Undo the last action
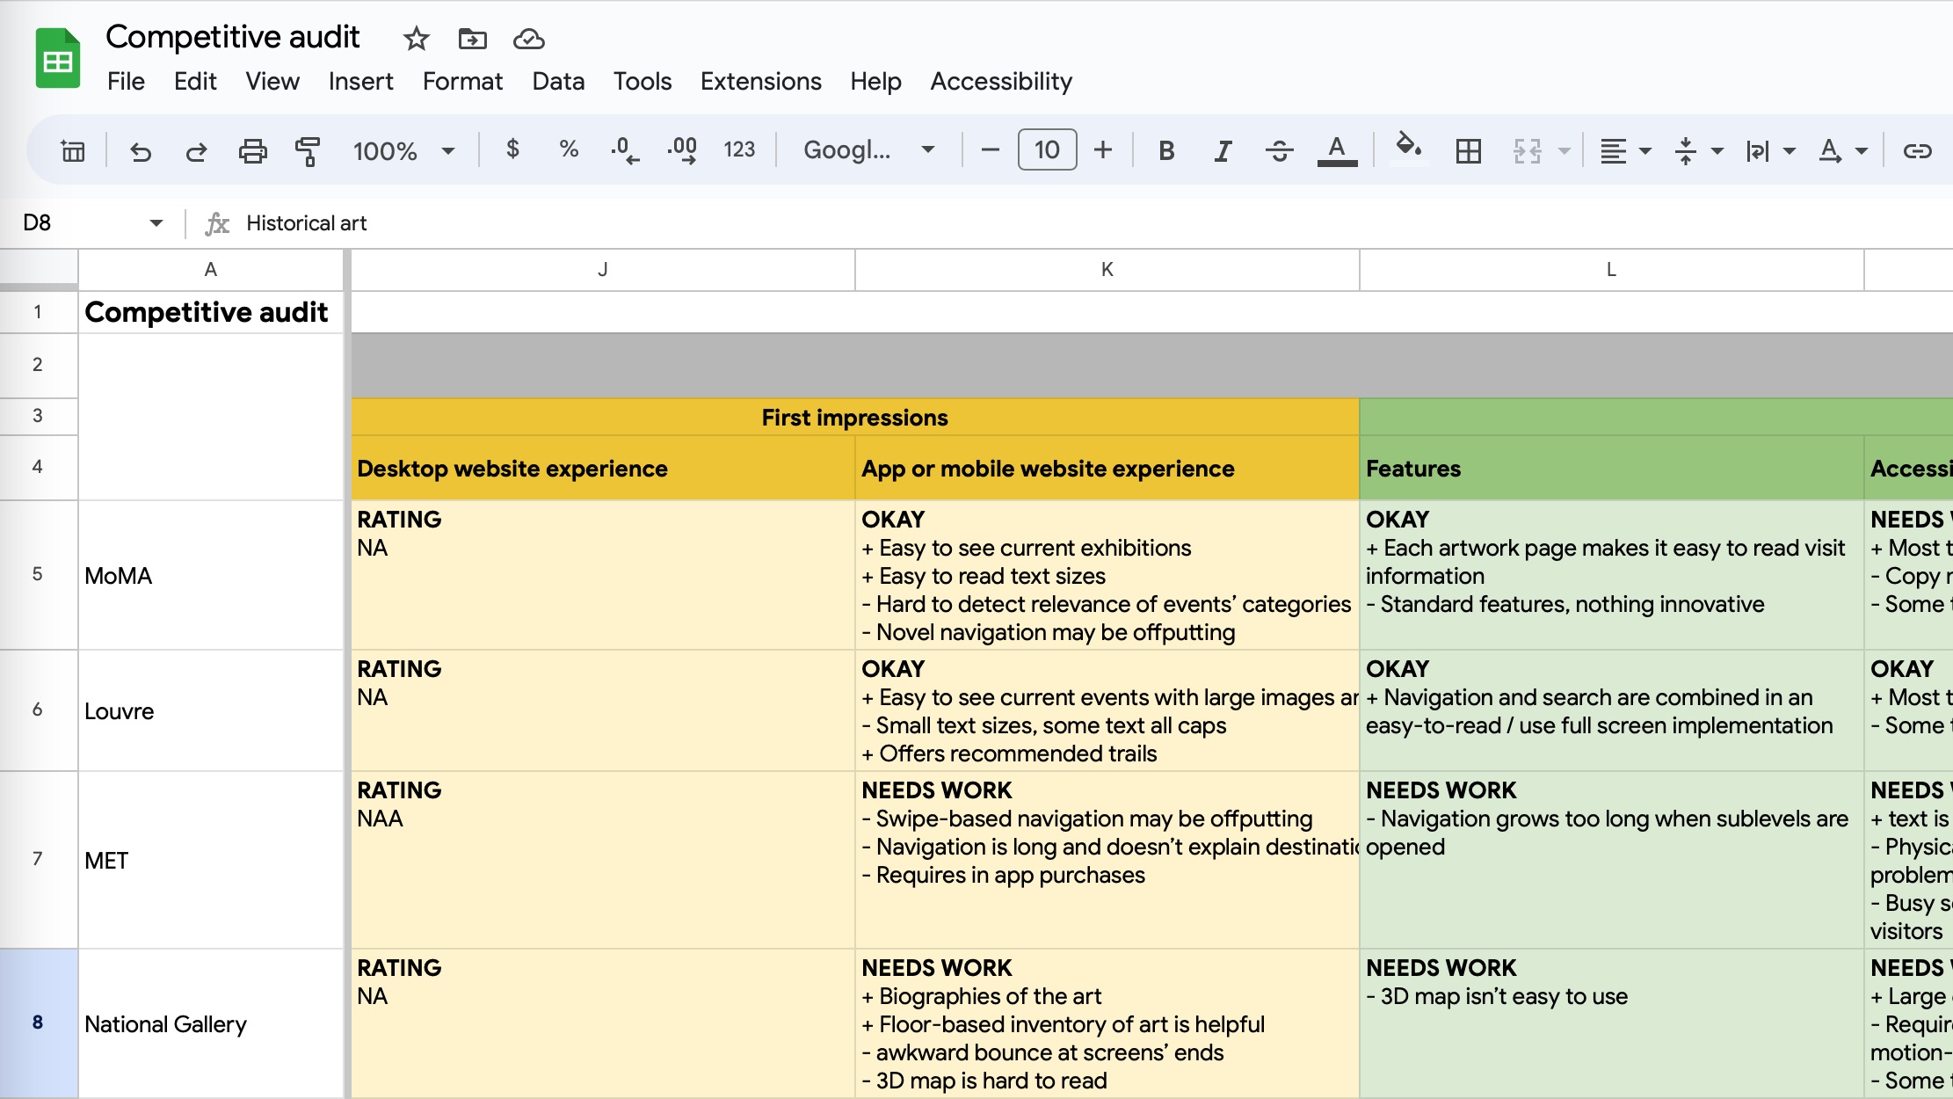 [x=141, y=151]
